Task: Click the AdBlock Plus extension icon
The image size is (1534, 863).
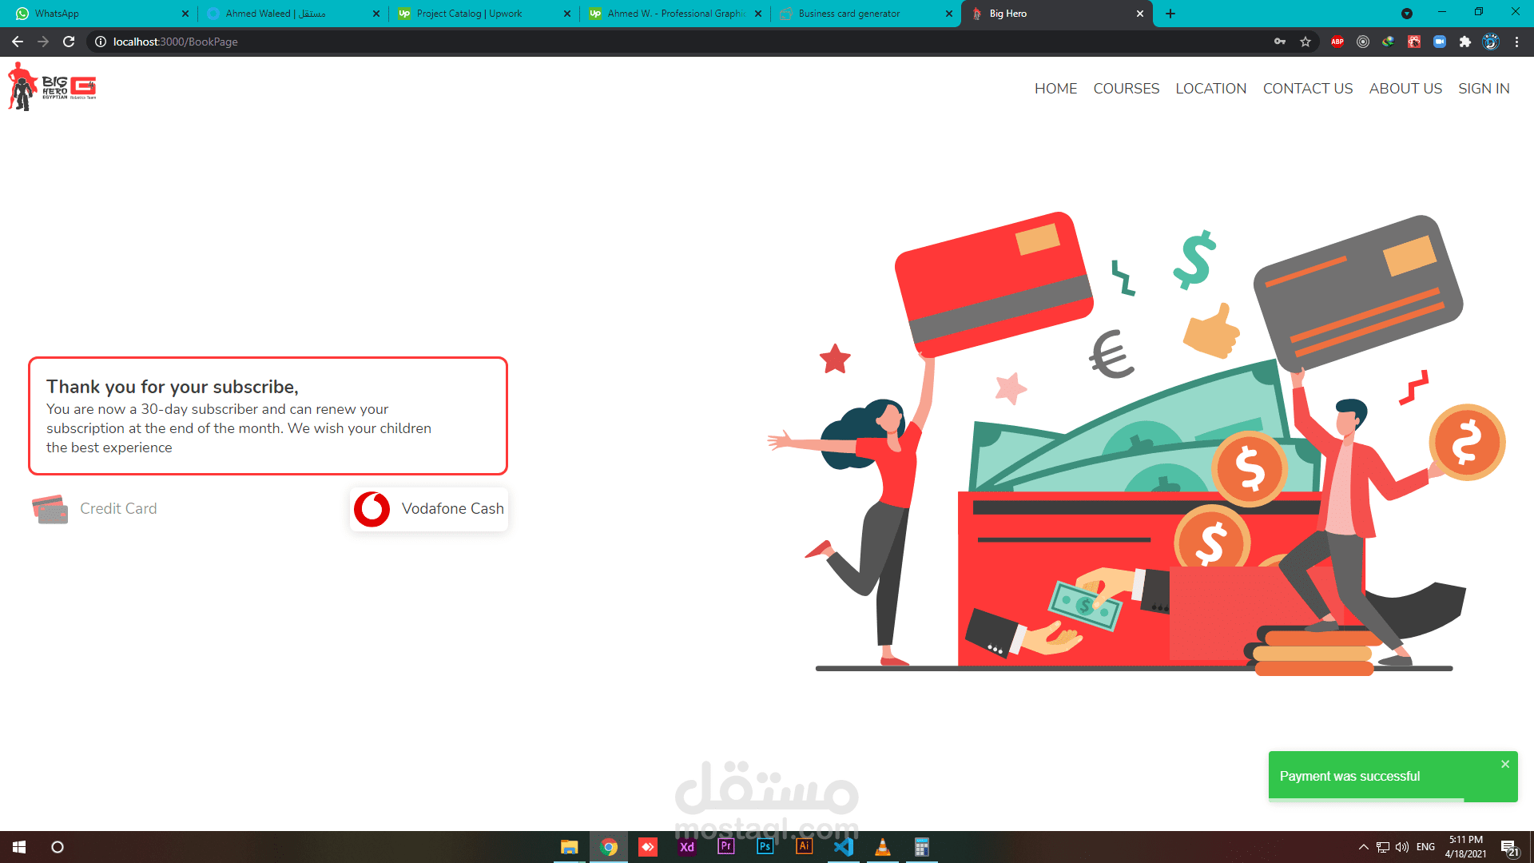Action: [x=1337, y=42]
